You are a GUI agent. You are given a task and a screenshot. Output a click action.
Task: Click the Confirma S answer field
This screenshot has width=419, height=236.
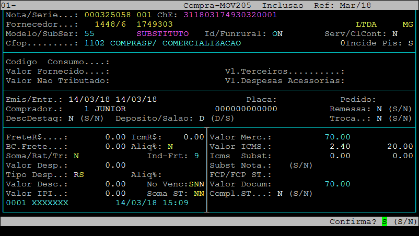click(x=385, y=222)
